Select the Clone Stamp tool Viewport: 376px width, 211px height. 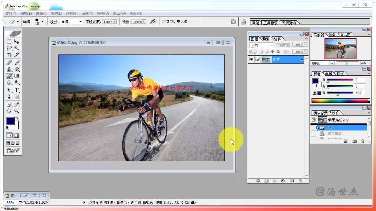point(9,69)
